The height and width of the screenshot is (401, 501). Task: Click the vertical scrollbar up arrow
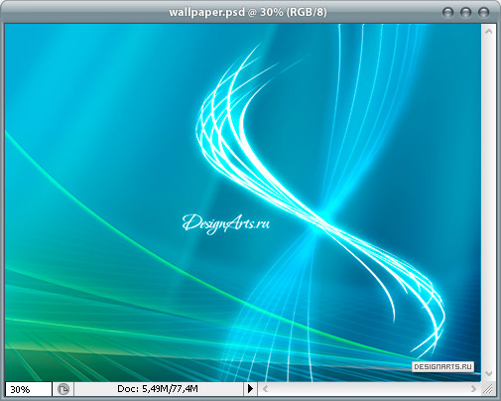[489, 32]
